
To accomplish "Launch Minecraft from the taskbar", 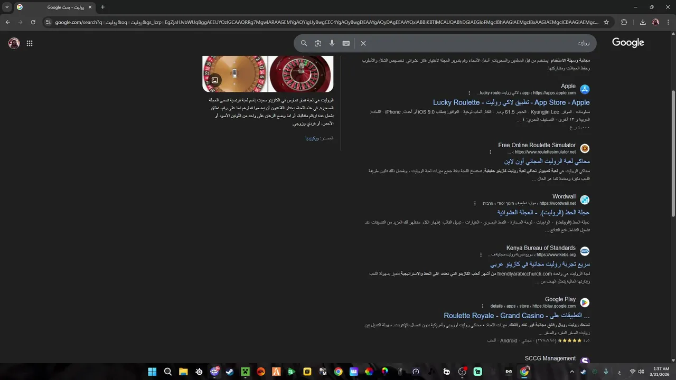I will (245, 372).
